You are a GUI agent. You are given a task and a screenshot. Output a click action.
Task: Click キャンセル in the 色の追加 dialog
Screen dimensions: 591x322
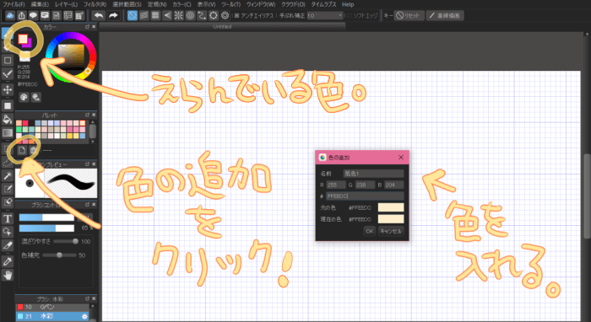[x=391, y=231]
